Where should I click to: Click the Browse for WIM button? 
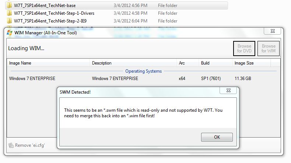tap(269, 49)
